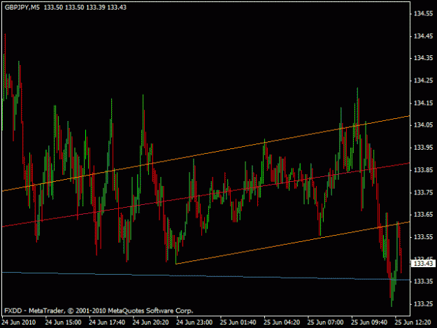Click the 134.45 price axis label
The image size is (437, 328).
coord(423,36)
